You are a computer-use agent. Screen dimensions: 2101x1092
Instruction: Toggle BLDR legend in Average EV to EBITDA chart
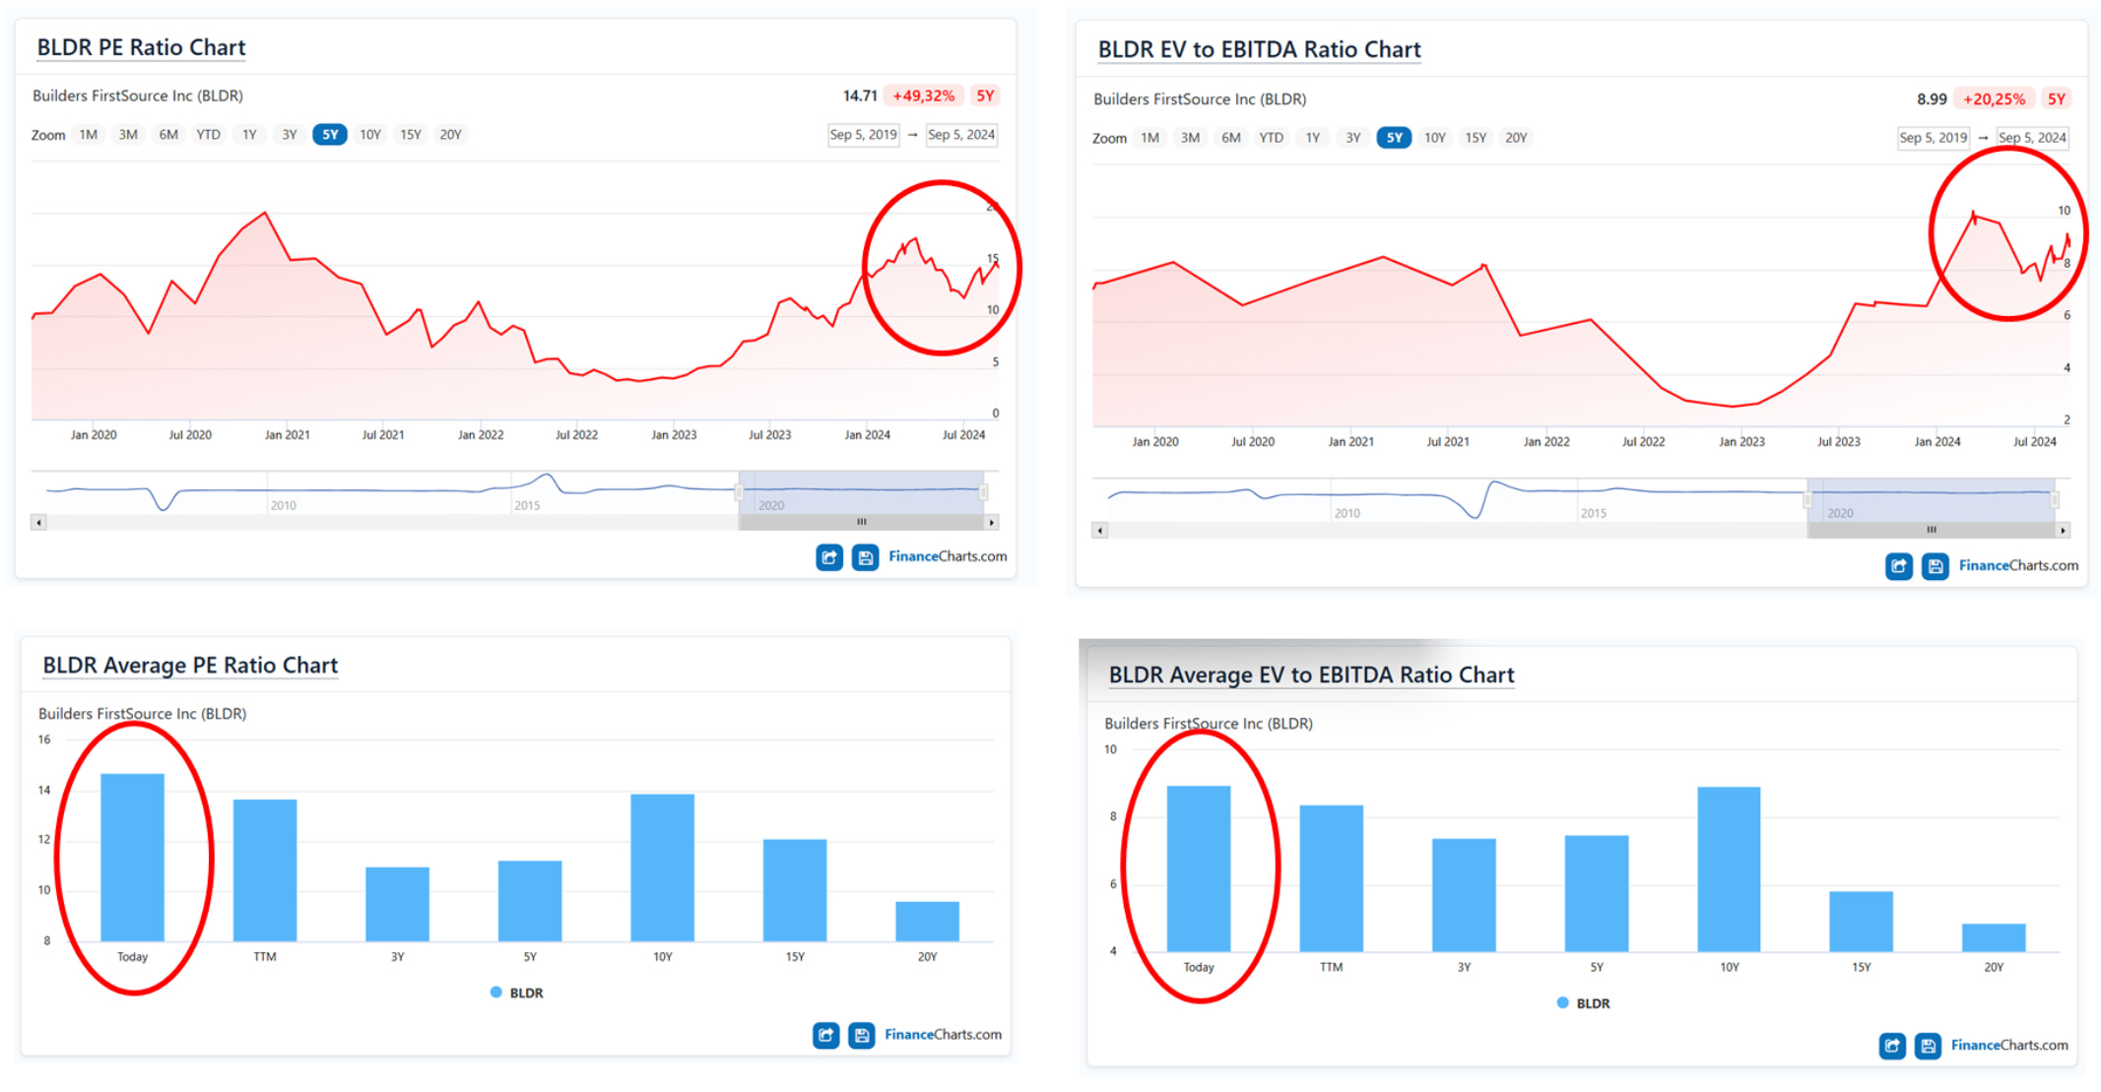point(1584,1003)
